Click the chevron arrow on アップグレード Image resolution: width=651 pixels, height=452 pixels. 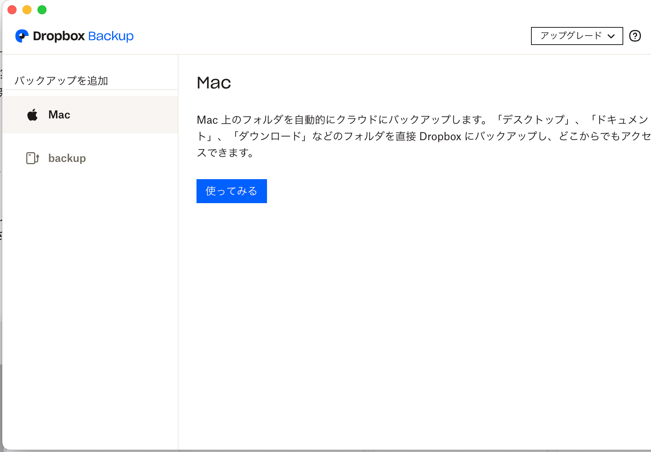pyautogui.click(x=611, y=36)
